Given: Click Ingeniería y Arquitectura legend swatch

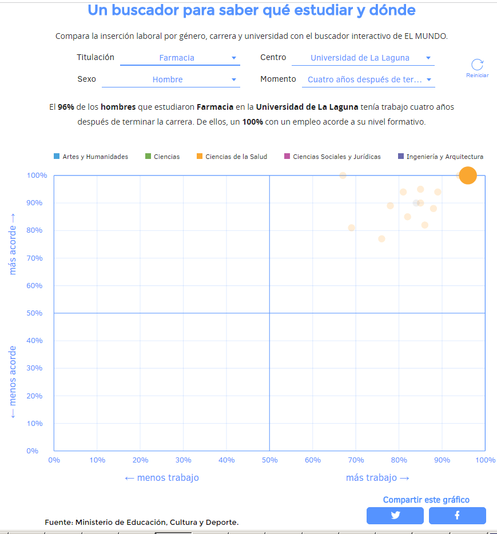Looking at the screenshot, I should (x=401, y=157).
